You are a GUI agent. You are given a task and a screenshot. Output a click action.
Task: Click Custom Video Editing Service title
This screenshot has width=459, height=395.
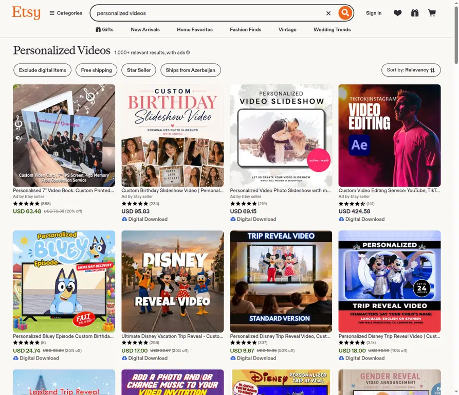(389, 190)
